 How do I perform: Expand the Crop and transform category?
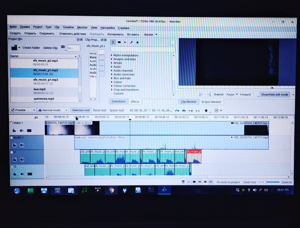coord(112,89)
